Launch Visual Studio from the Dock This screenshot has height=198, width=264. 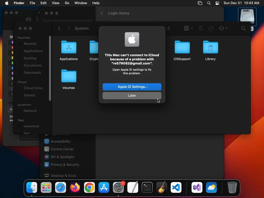(197, 187)
